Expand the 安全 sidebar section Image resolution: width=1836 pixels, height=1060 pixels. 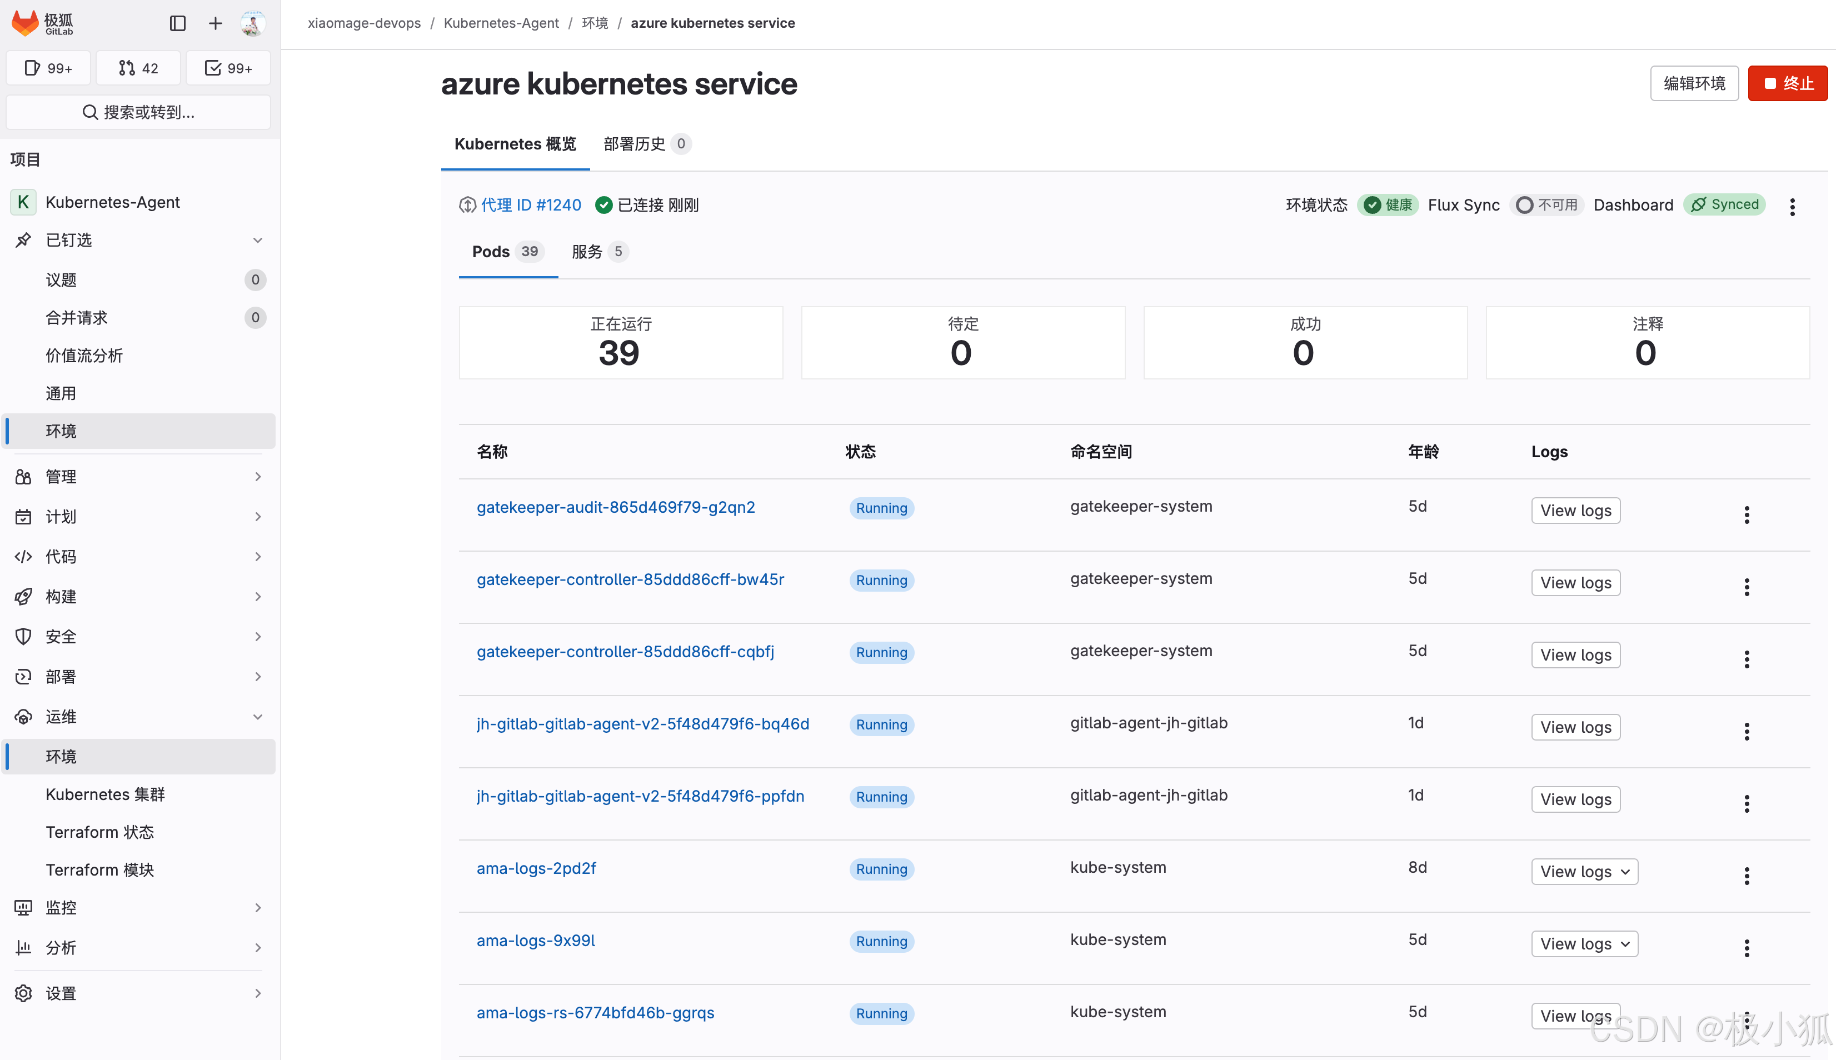[138, 636]
